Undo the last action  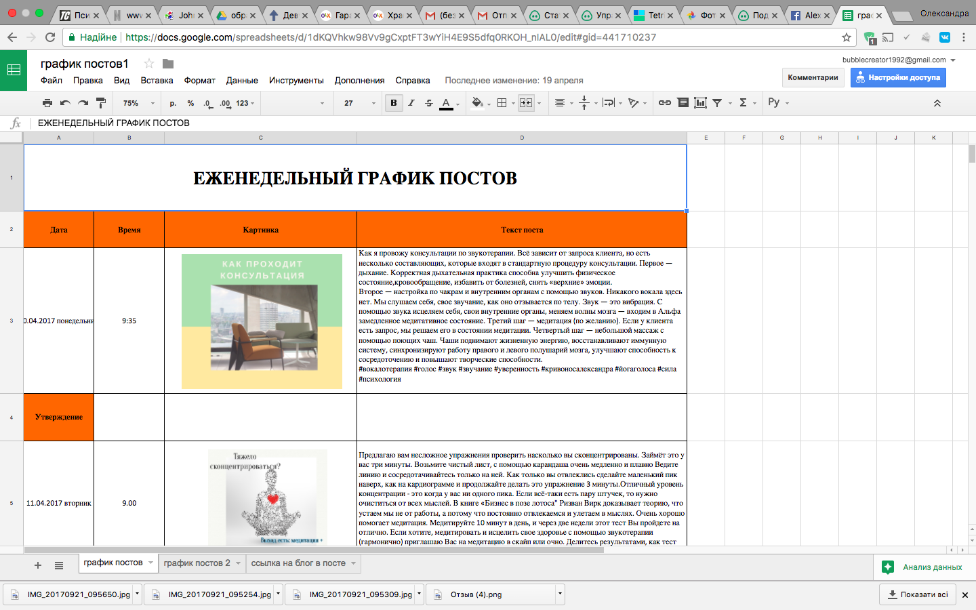pyautogui.click(x=65, y=103)
